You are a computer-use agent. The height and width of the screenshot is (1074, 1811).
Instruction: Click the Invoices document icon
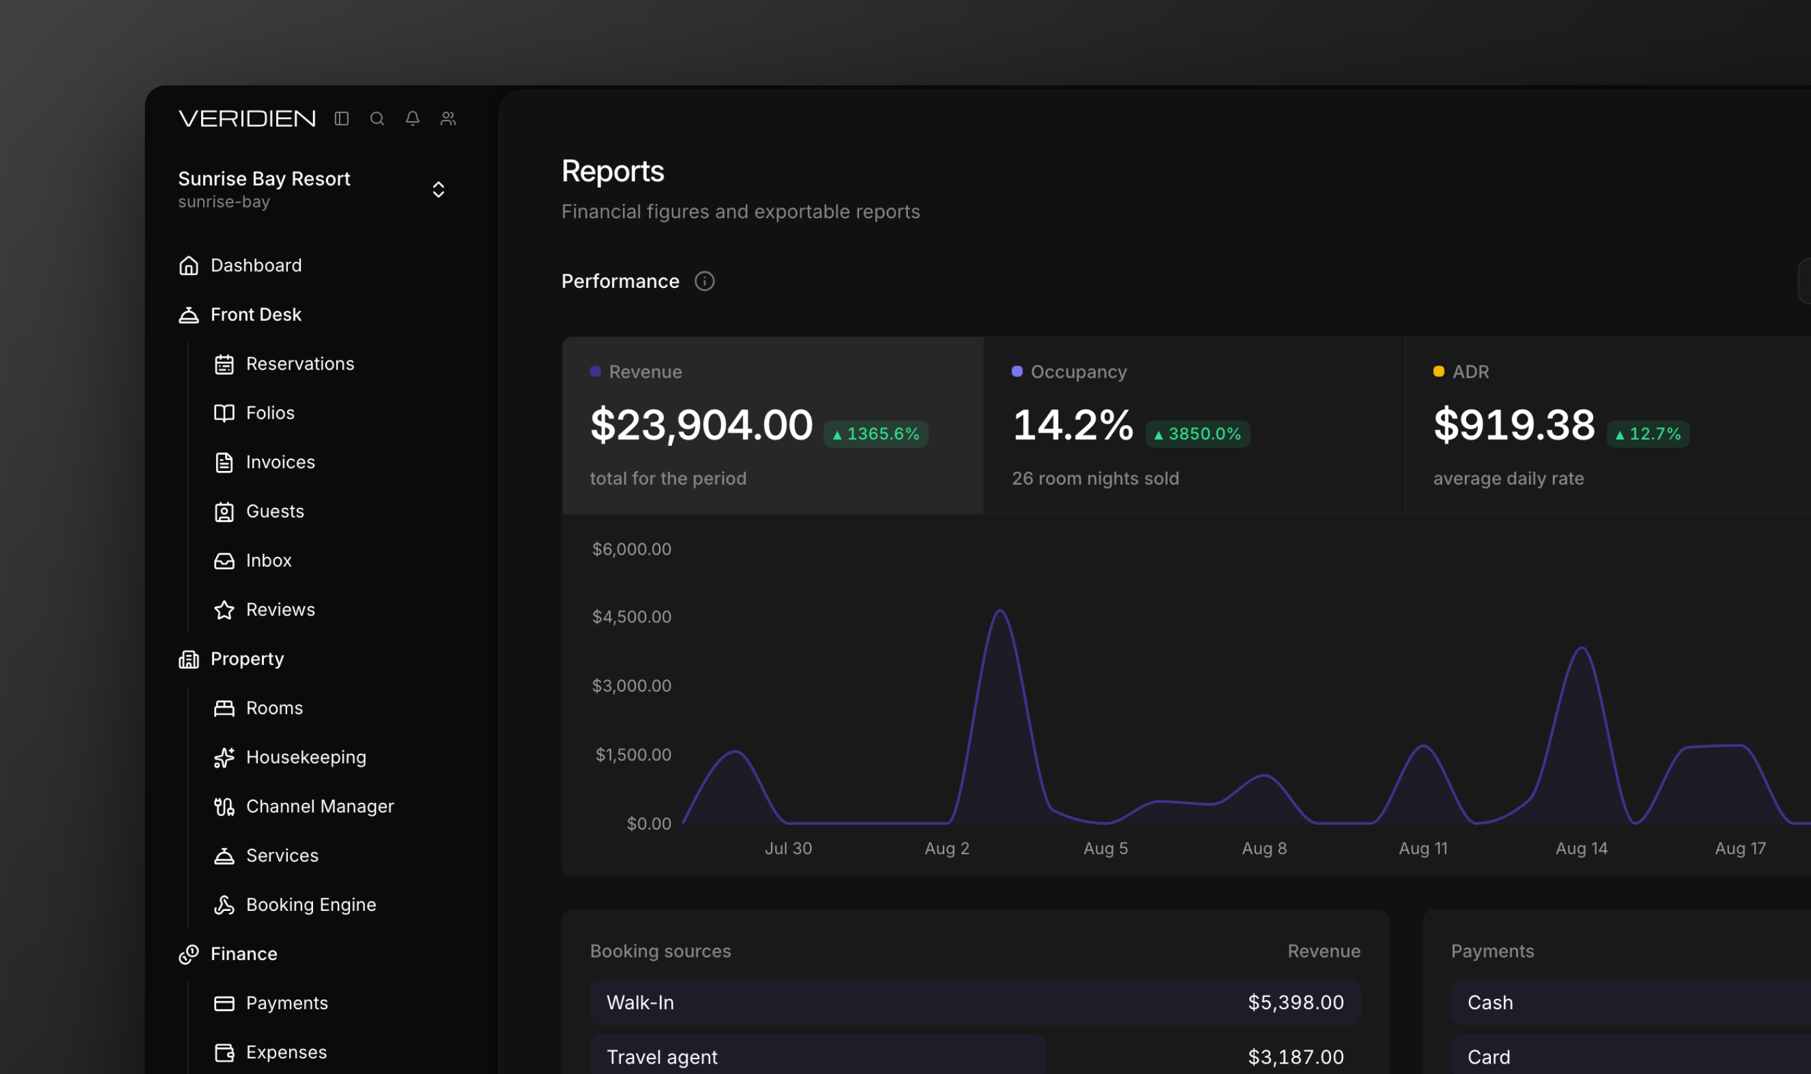pos(224,463)
